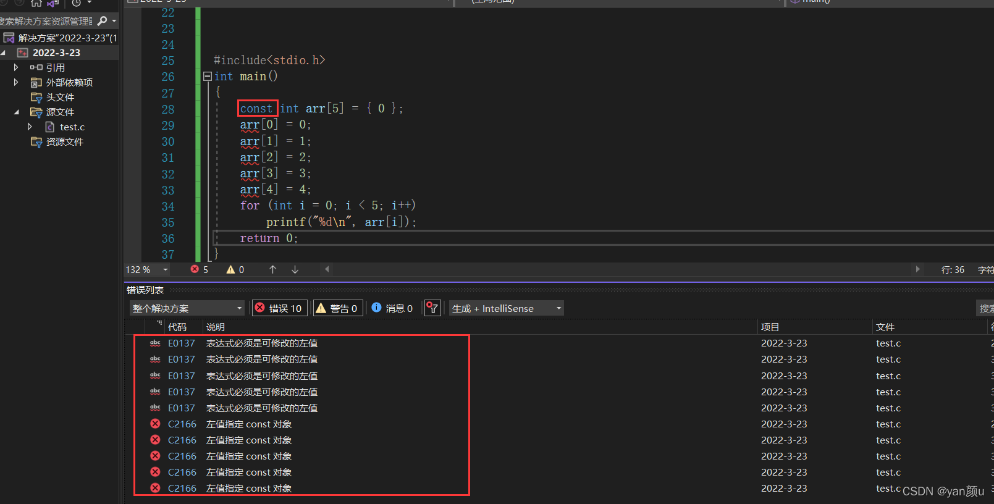
Task: Click the "arr[2] = 2;" statement
Action: (276, 157)
